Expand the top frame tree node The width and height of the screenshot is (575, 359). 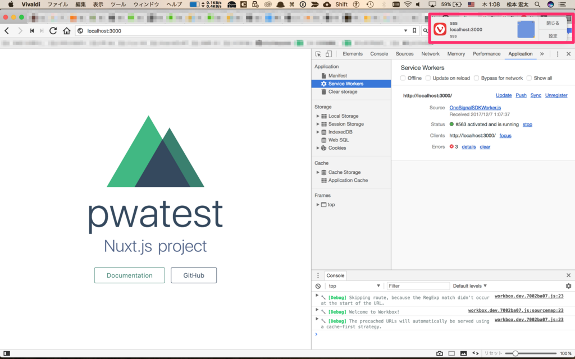318,204
